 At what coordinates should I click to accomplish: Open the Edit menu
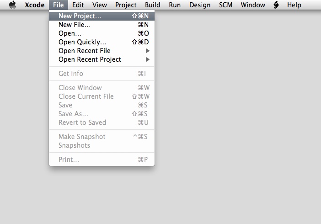(78, 5)
